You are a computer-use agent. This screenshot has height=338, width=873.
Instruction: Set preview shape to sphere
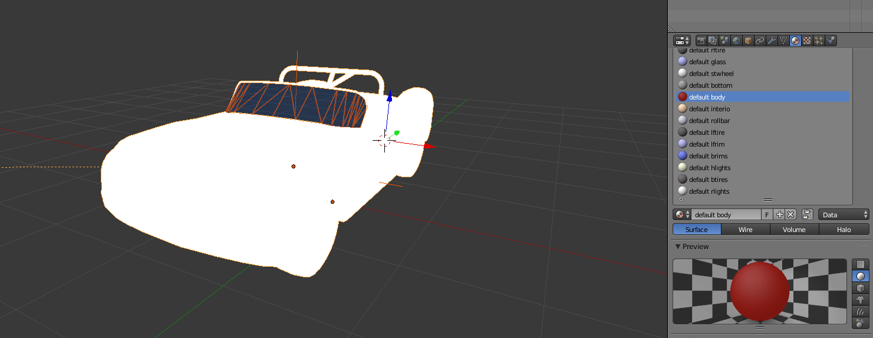point(861,276)
